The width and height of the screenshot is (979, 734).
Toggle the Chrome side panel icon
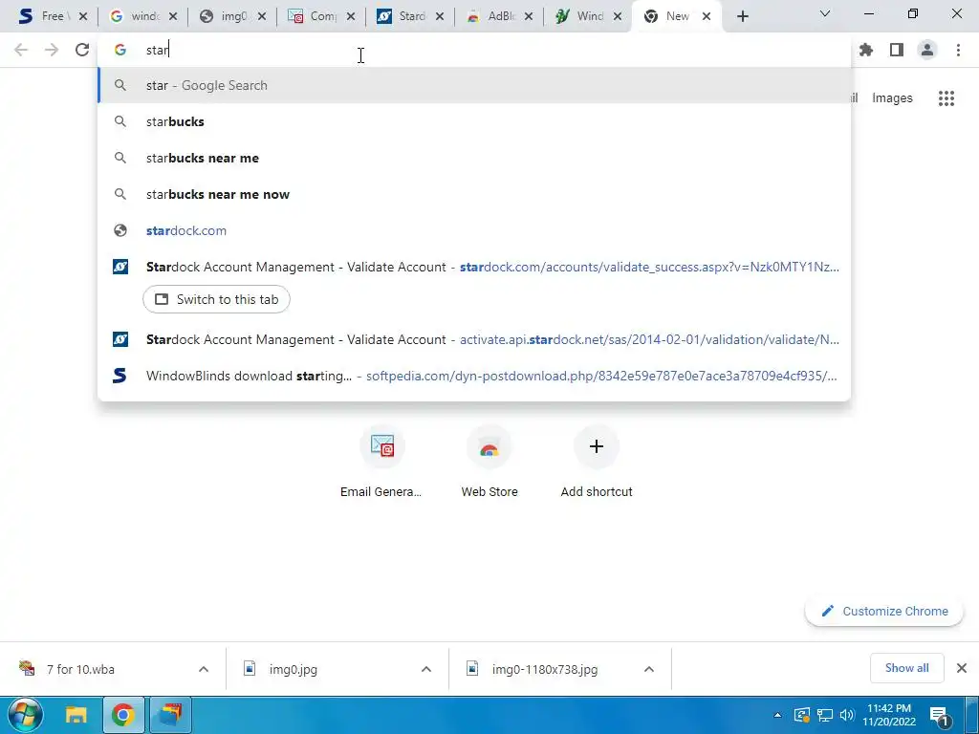coord(897,50)
